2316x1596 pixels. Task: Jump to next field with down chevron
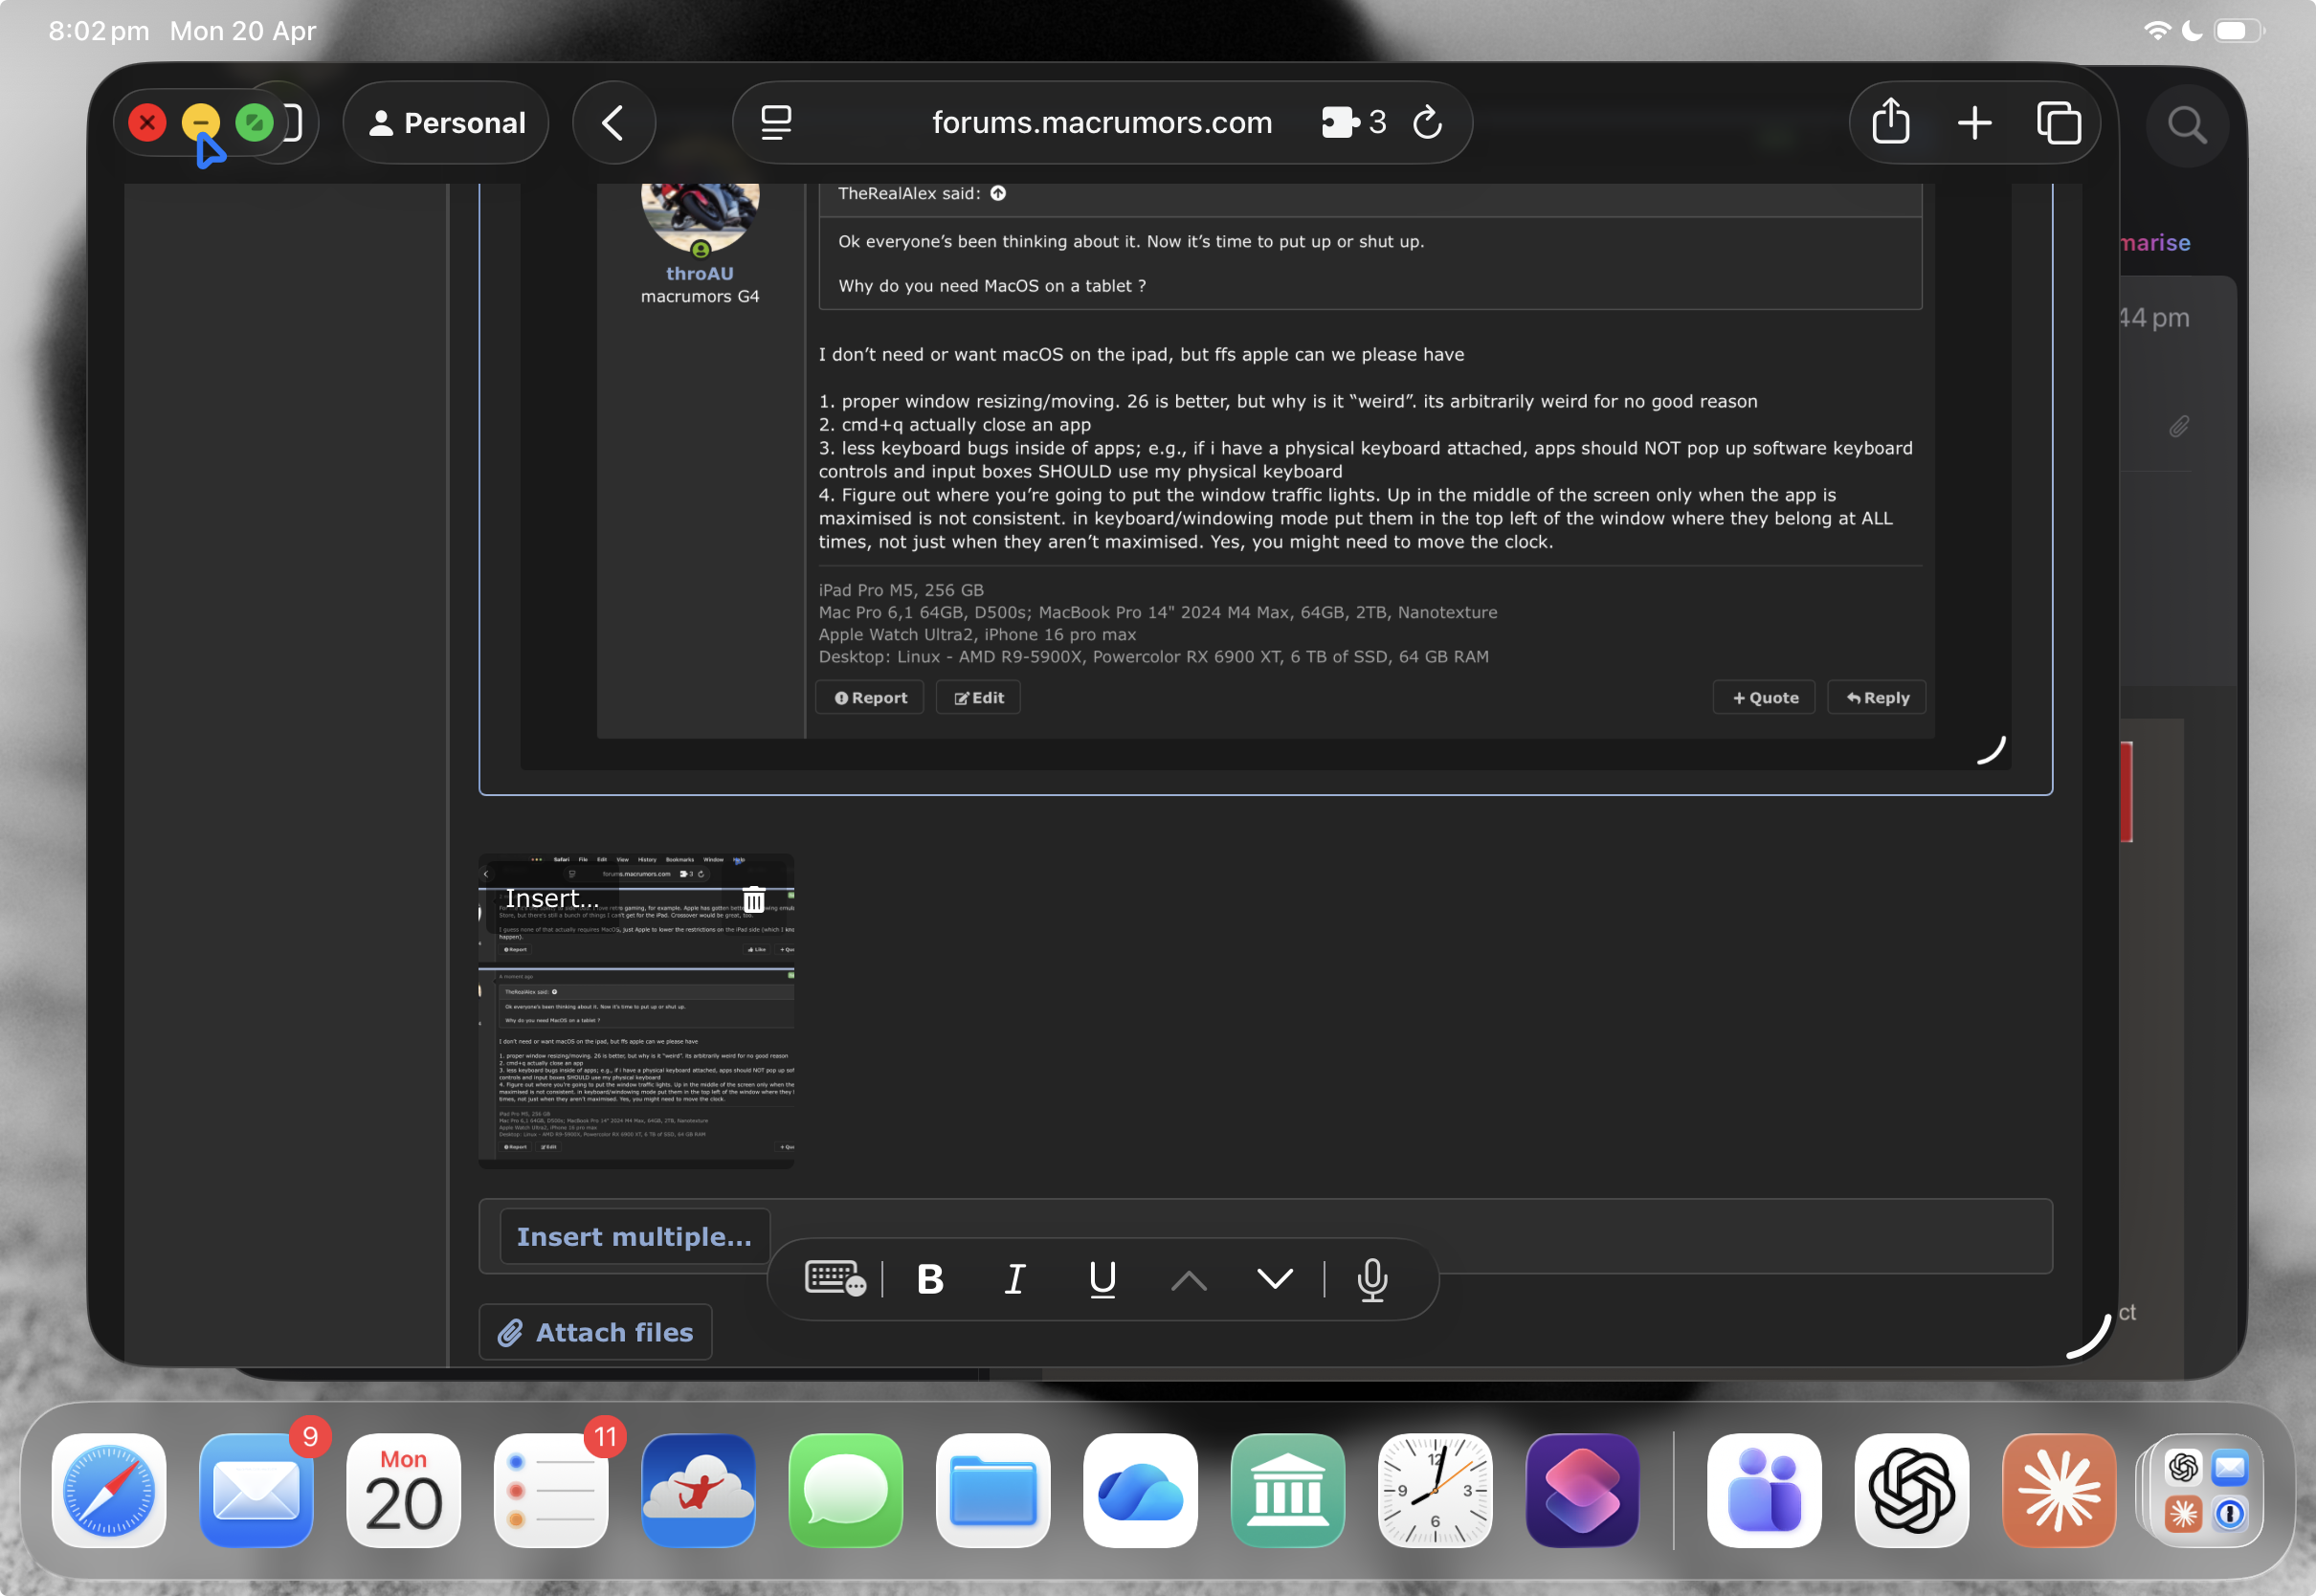[x=1274, y=1279]
